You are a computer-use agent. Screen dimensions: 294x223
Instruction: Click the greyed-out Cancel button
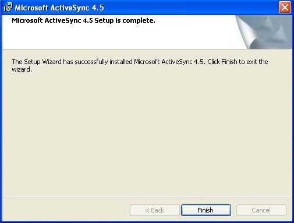tap(261, 210)
